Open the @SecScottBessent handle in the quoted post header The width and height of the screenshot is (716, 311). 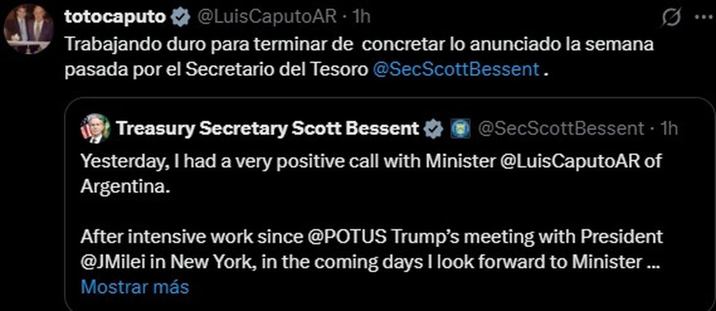(561, 128)
